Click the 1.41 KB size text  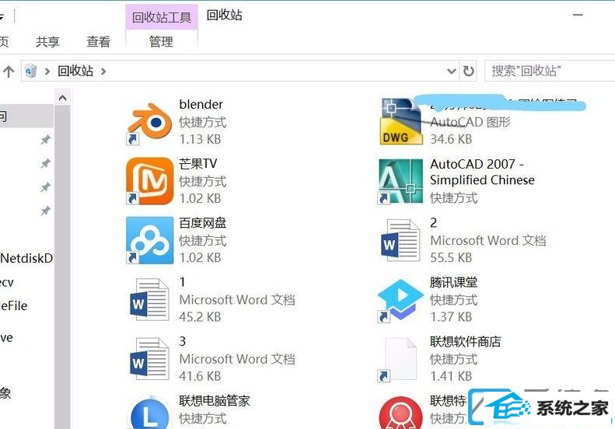click(x=451, y=376)
